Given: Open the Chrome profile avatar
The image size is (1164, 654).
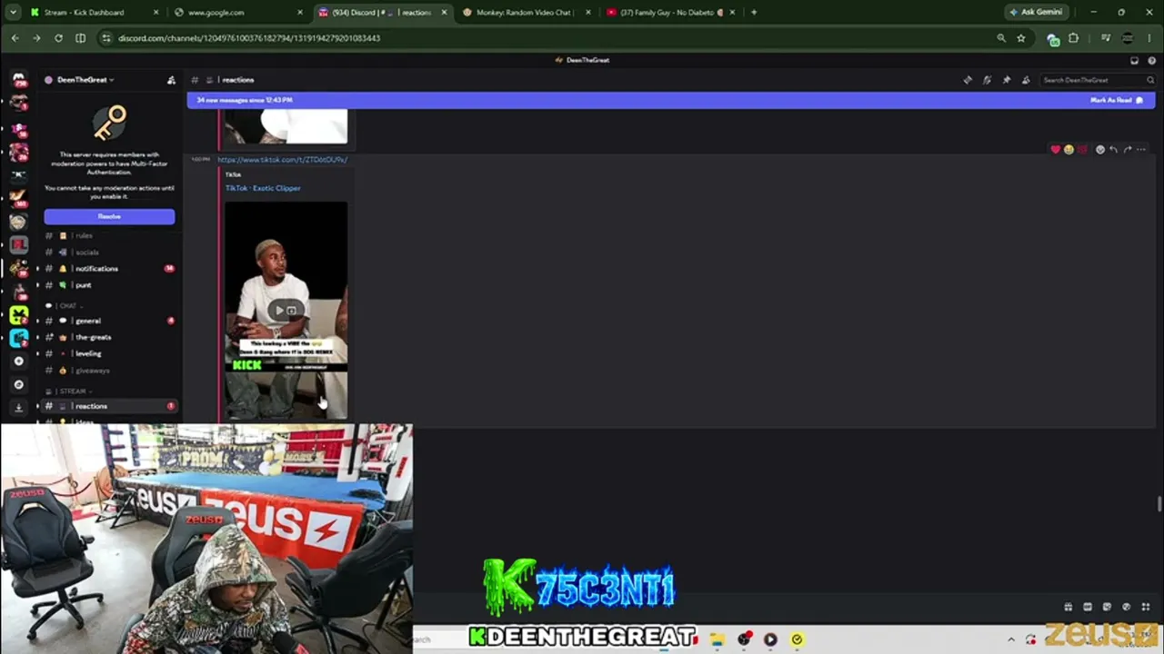Looking at the screenshot, I should coord(1128,38).
